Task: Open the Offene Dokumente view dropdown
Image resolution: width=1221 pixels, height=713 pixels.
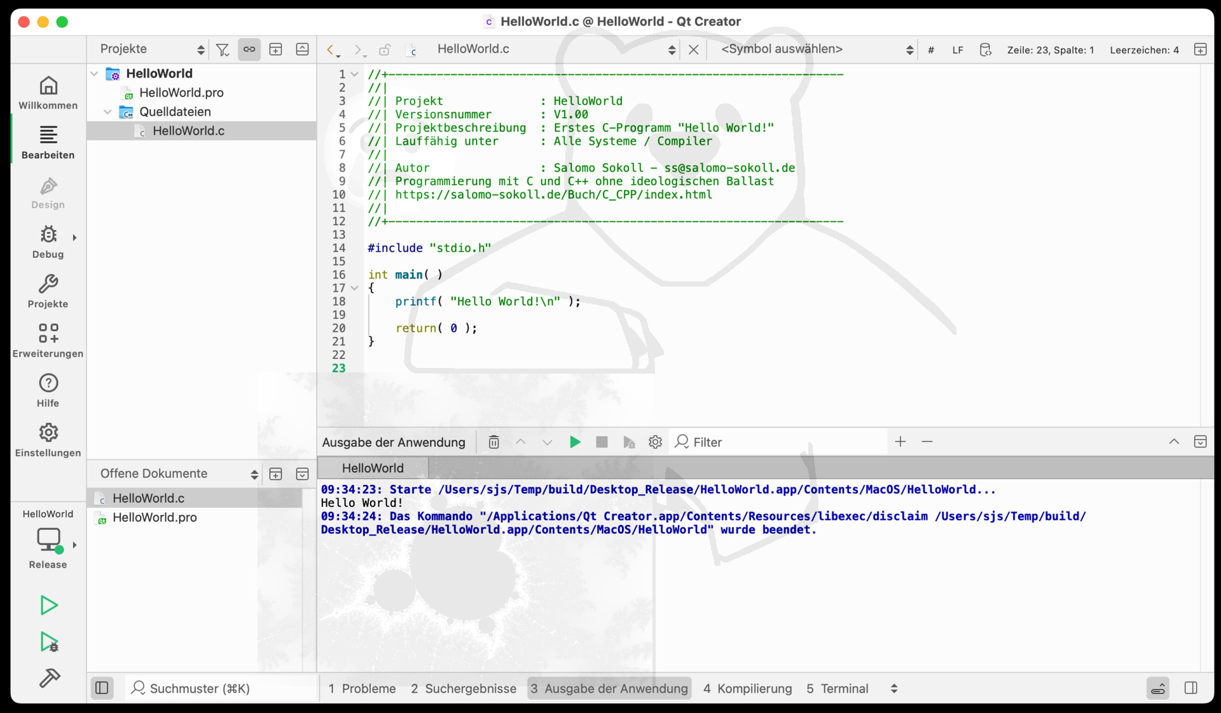Action: (x=179, y=474)
